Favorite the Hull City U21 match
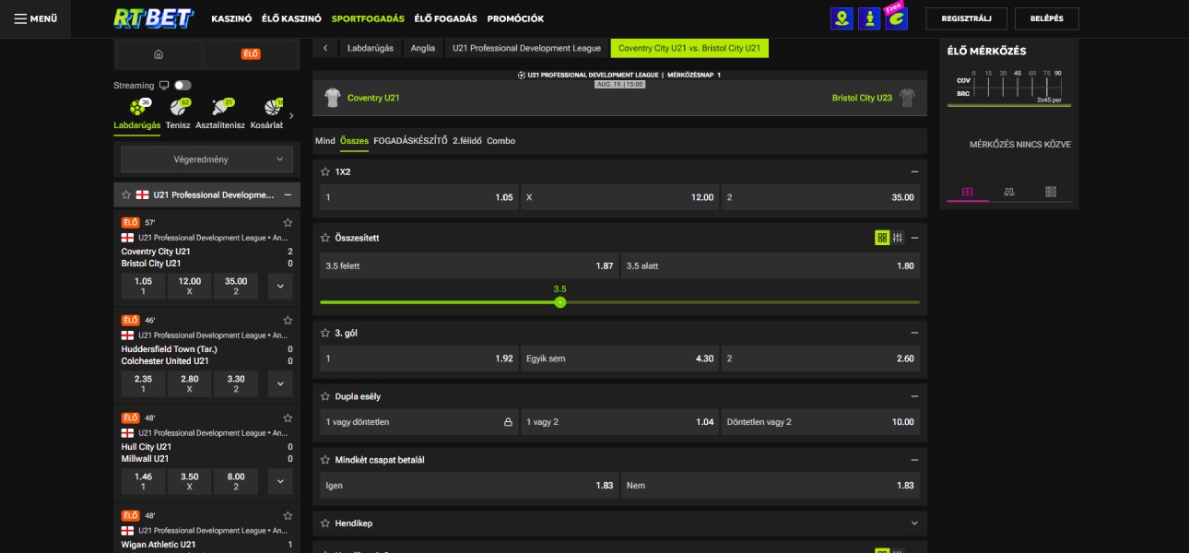The width and height of the screenshot is (1189, 553). click(288, 418)
